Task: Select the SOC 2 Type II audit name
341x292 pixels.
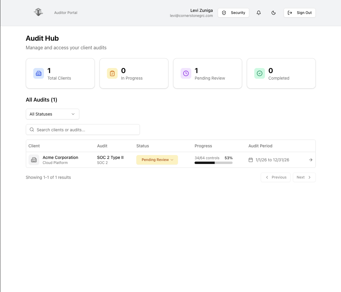Action: point(110,157)
